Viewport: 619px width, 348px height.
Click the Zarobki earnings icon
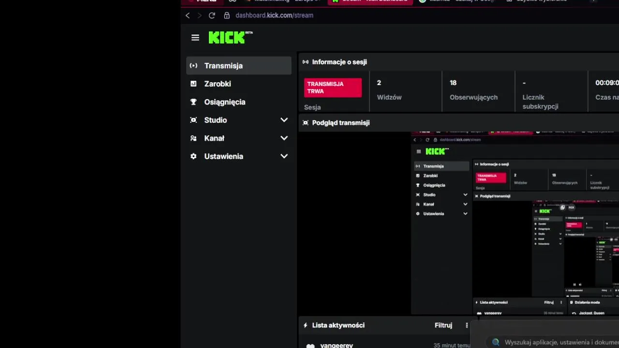pyautogui.click(x=193, y=84)
